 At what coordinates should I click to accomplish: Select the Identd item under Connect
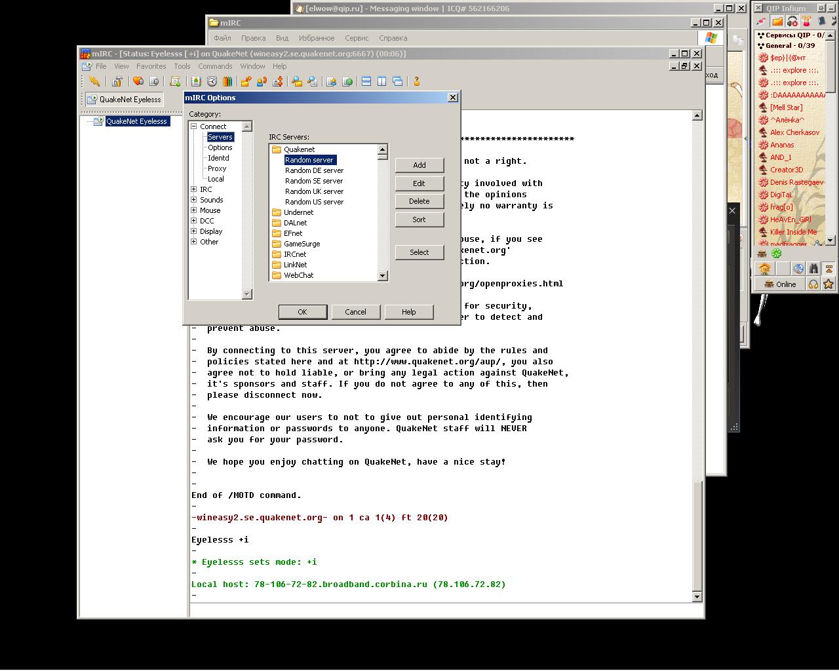tap(218, 158)
